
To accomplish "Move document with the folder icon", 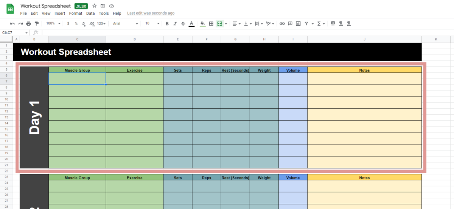I will pyautogui.click(x=103, y=6).
